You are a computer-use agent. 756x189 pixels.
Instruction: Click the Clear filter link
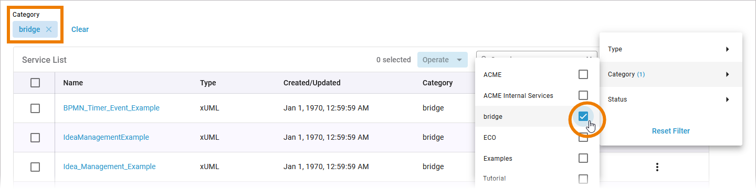click(x=80, y=29)
